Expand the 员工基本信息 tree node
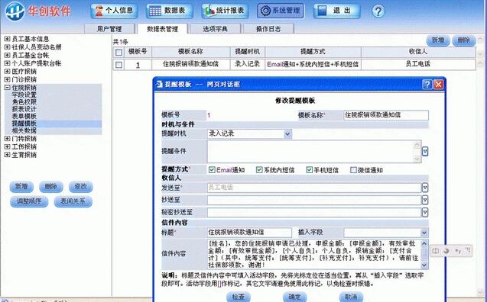Viewport: 487px width, 302px height. (7, 39)
